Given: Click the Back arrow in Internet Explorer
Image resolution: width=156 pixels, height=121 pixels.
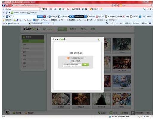Looking at the screenshot, I should click(4, 5).
